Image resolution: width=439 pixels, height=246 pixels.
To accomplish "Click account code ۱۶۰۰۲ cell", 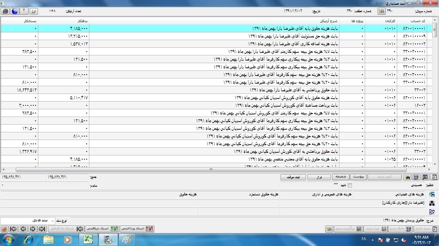I will click(413, 105).
